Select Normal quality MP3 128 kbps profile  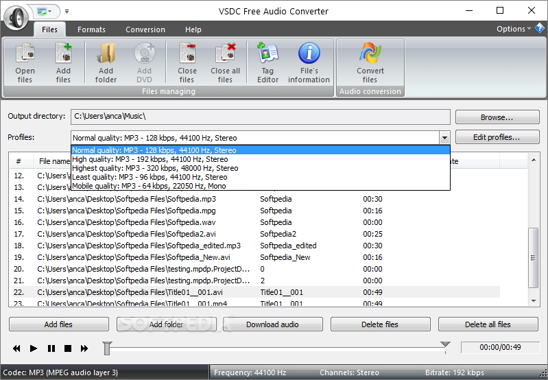tap(261, 150)
